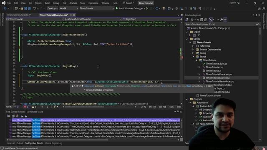Screen dimensions: 267x150
Task: Select TimersTutorial.uproject in Solution Explorer
Action: point(210,95)
